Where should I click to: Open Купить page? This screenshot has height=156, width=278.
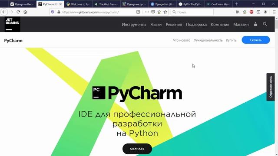click(x=231, y=40)
